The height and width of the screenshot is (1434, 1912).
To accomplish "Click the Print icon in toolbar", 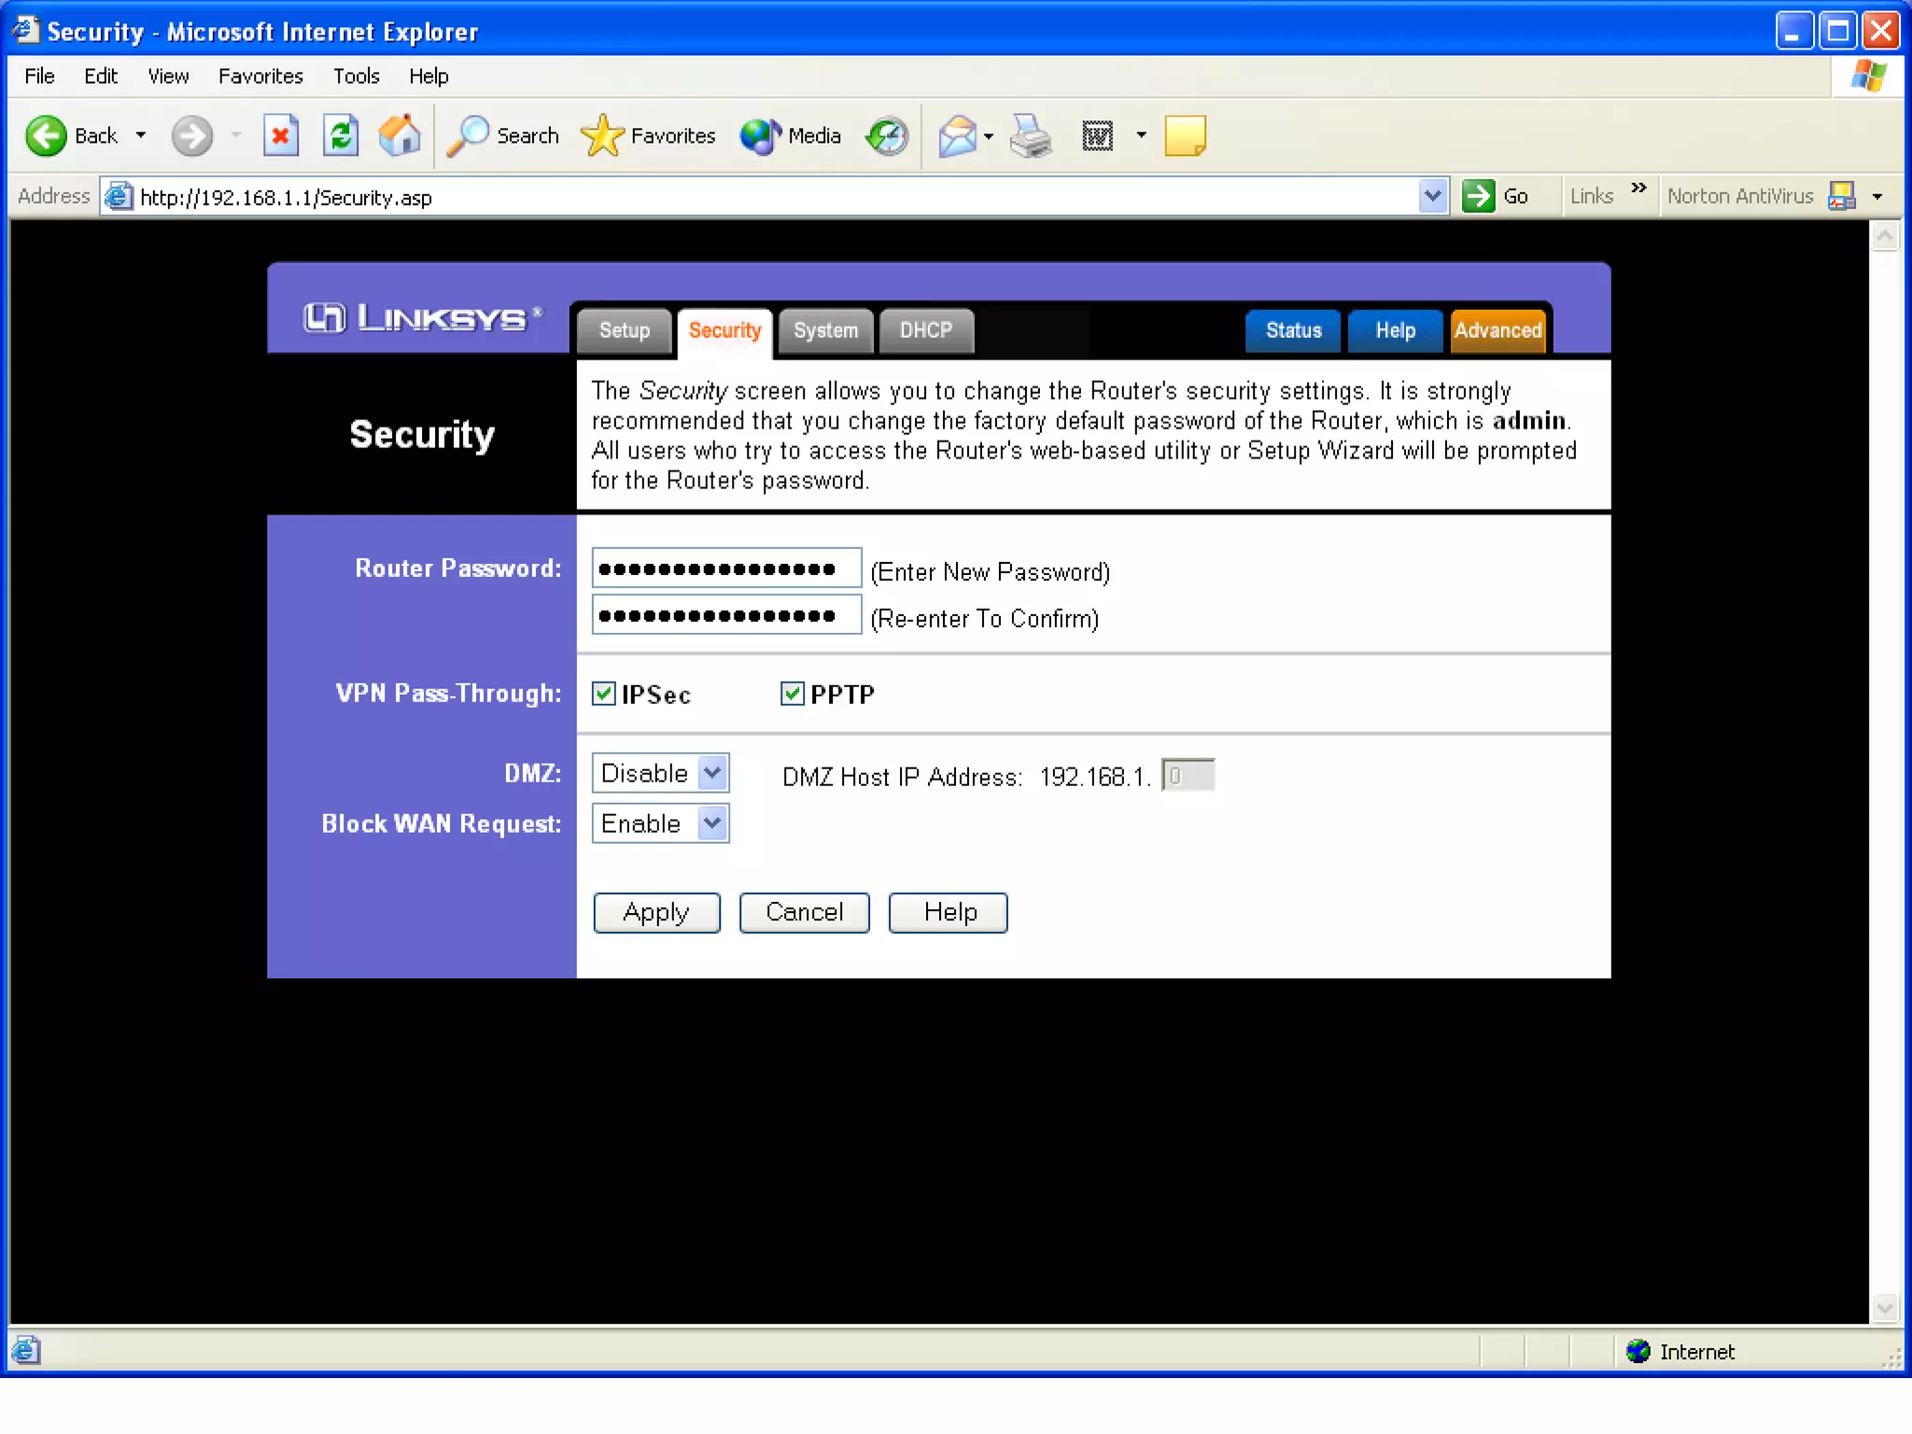I will [1032, 136].
